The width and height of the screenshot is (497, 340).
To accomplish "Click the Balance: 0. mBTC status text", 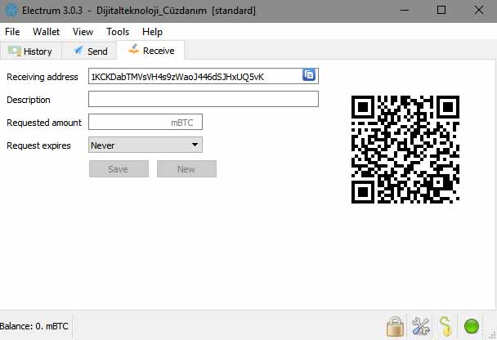I will 34,326.
